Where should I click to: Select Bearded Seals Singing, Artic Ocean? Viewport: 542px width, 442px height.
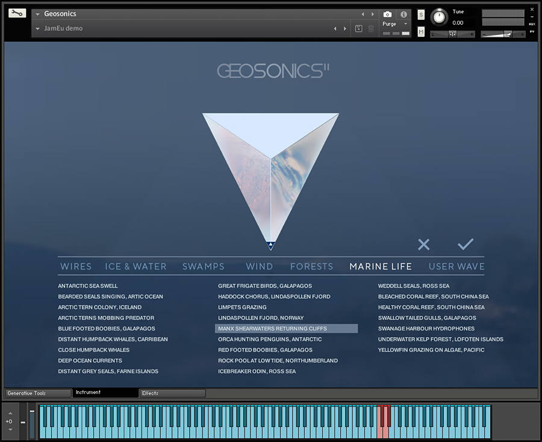tap(111, 297)
